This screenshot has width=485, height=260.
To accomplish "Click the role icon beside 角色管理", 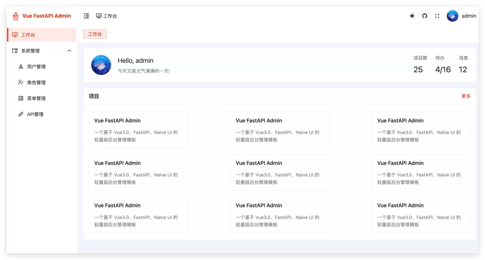I will (21, 82).
